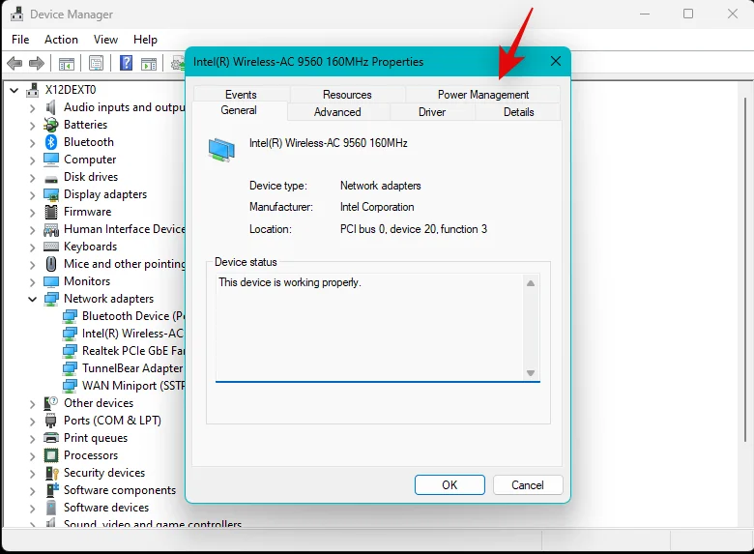This screenshot has height=554, width=754.
Task: Click Device status scroll up arrow
Action: (x=531, y=283)
